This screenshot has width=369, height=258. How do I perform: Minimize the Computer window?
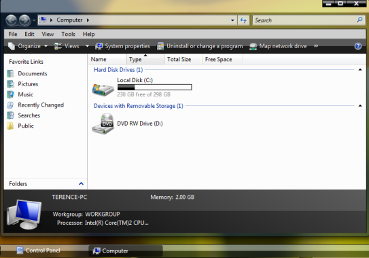click(x=329, y=3)
